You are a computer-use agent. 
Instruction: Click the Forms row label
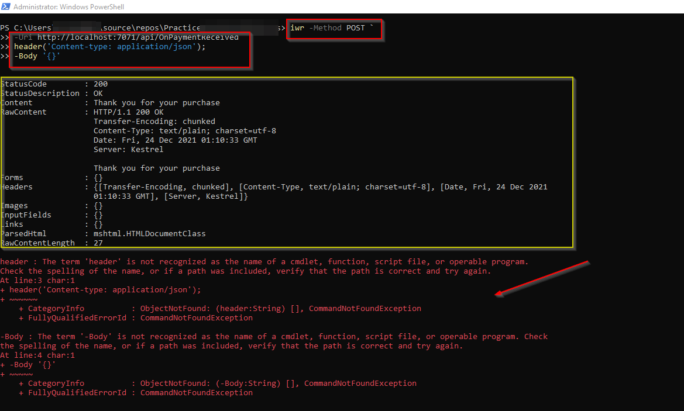click(x=12, y=178)
